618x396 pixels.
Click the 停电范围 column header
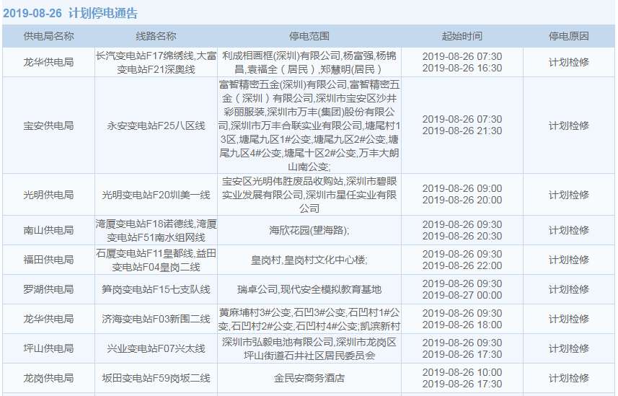pyautogui.click(x=309, y=36)
